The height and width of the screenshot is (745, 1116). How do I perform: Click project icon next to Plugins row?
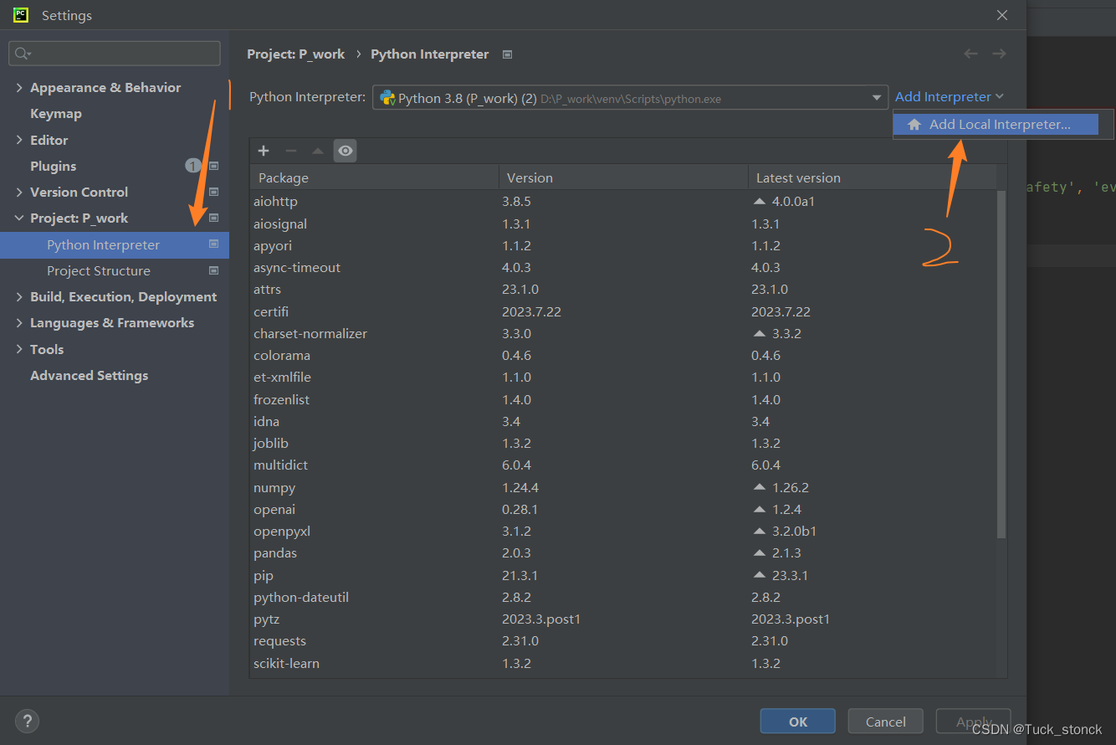click(x=213, y=166)
